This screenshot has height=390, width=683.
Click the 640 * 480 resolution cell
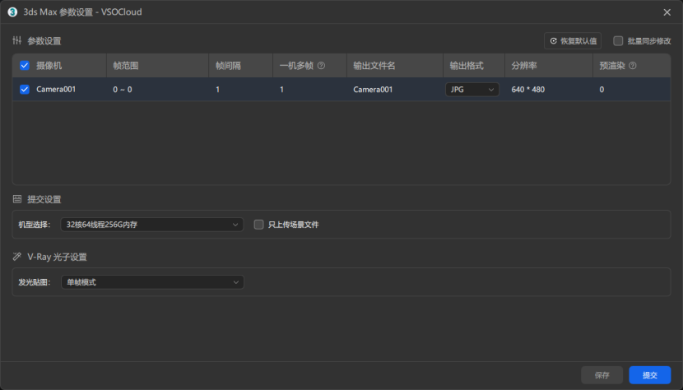pyautogui.click(x=528, y=90)
